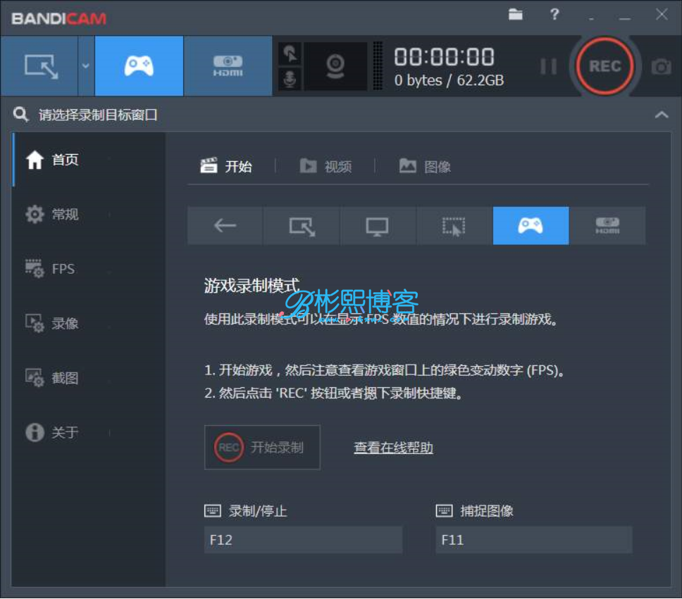Click keyboard icon beside 捕捉图像
Screen dimensions: 682x599
point(444,511)
